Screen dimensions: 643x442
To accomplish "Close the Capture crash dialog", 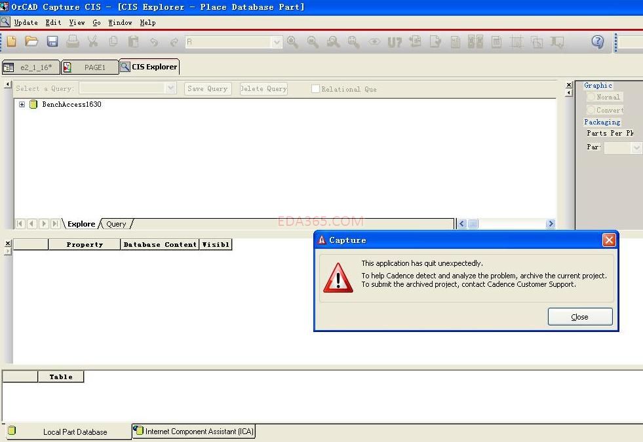I will click(x=579, y=316).
